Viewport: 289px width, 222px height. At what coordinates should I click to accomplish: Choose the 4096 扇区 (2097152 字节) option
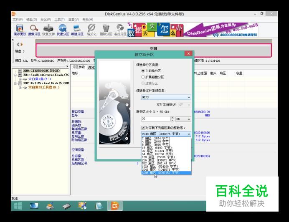(166, 173)
